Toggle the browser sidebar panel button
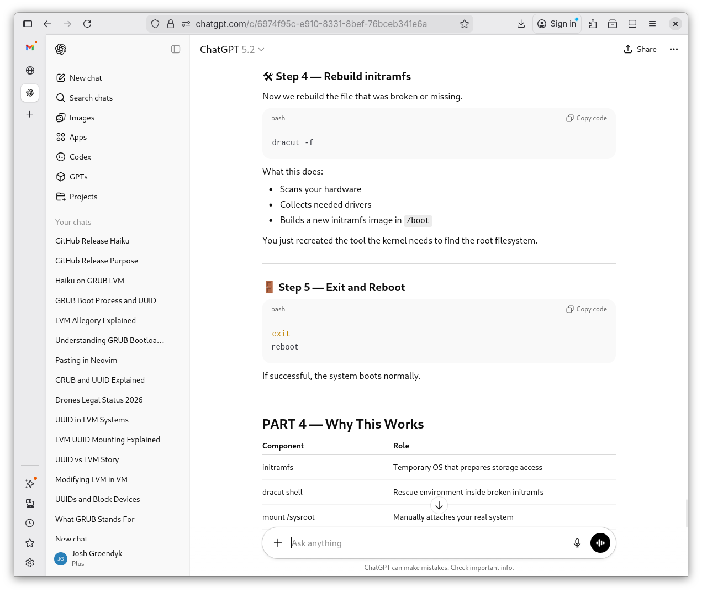Screen dimensions: 702x592 point(28,24)
